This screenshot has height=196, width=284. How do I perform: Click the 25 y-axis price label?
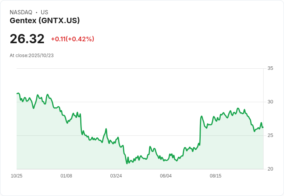pyautogui.click(x=270, y=135)
